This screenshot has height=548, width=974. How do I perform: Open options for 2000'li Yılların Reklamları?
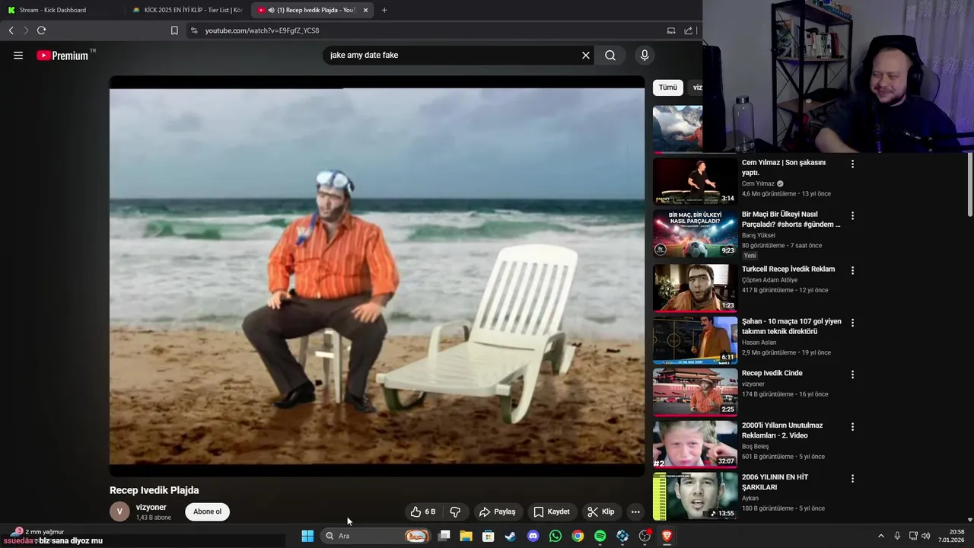(852, 427)
